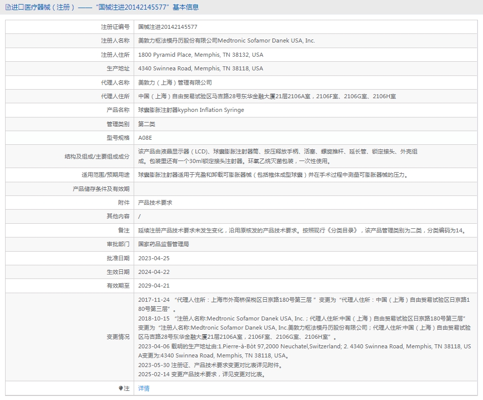Click the document icon beside the page title
Viewport: 483px width, 400px height.
(x=8, y=7)
